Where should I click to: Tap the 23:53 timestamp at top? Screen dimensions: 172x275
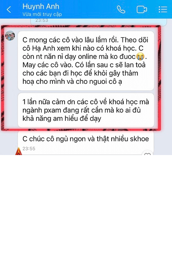point(42,21)
